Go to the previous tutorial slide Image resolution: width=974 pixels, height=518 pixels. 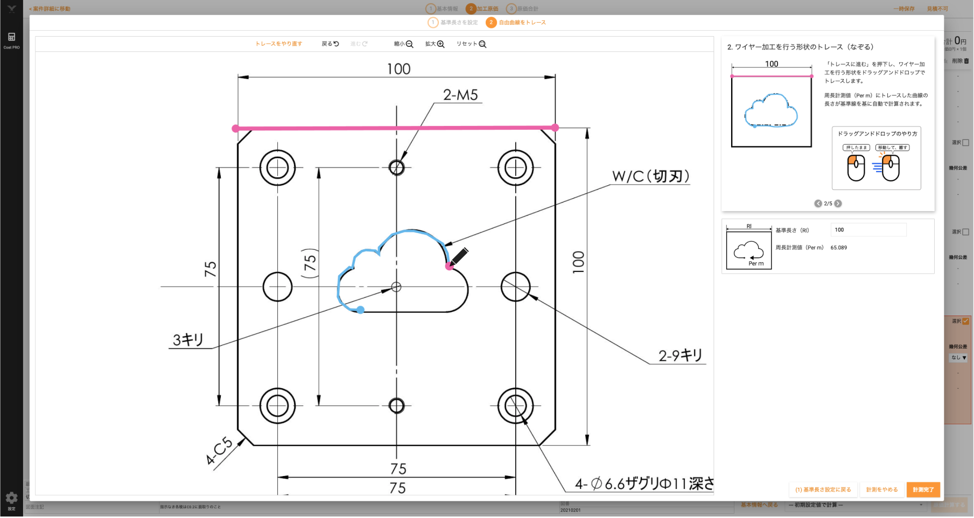tap(818, 204)
